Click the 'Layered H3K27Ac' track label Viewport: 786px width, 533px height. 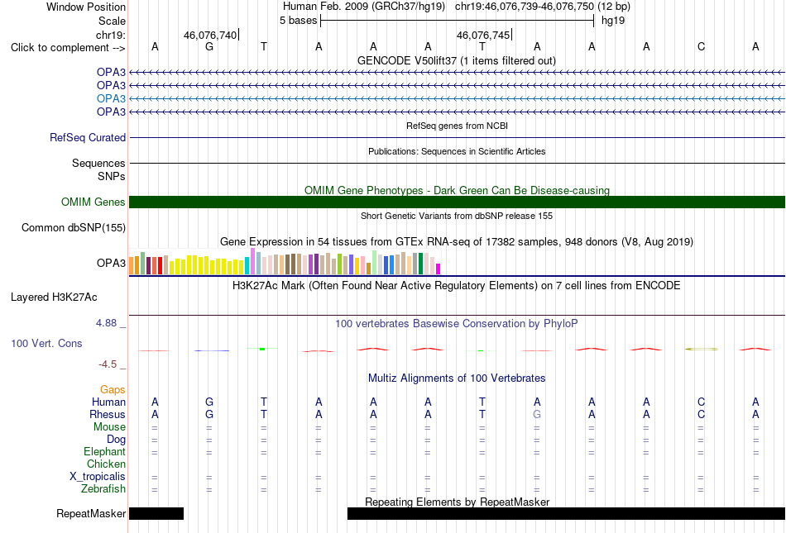pyautogui.click(x=54, y=297)
